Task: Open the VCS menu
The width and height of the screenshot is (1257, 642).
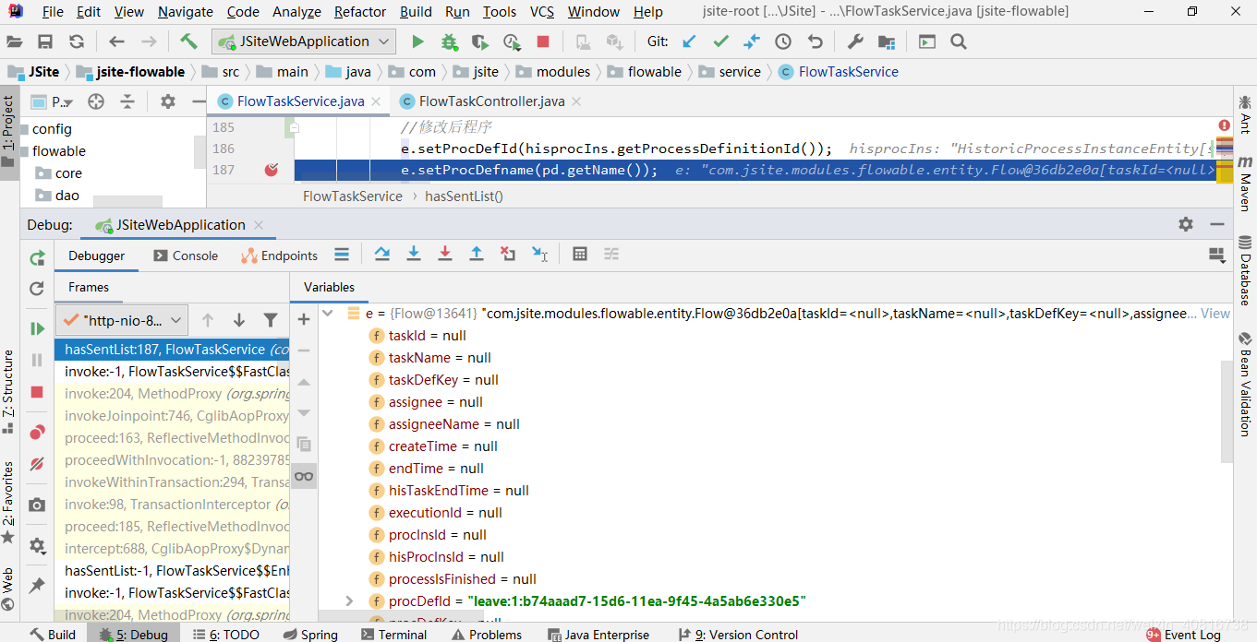Action: pyautogui.click(x=542, y=12)
